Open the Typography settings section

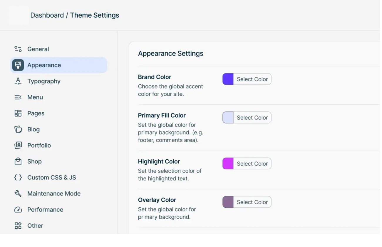44,81
